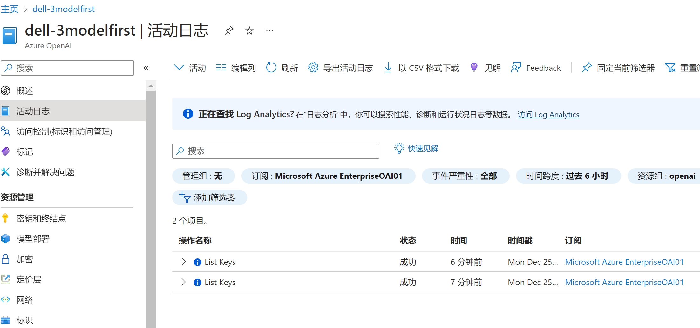Image resolution: width=700 pixels, height=328 pixels.
Task: Sort by 操作名称 column header
Action: click(x=195, y=240)
